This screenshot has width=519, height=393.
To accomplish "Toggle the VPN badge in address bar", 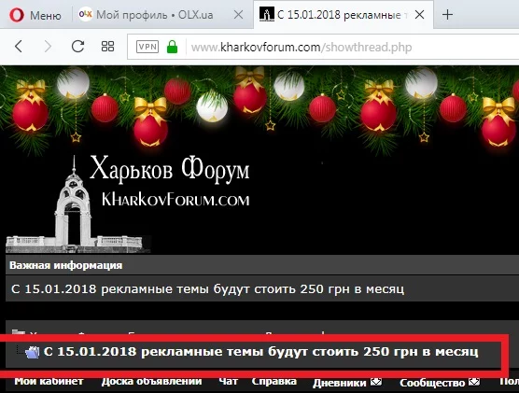I will tap(147, 47).
